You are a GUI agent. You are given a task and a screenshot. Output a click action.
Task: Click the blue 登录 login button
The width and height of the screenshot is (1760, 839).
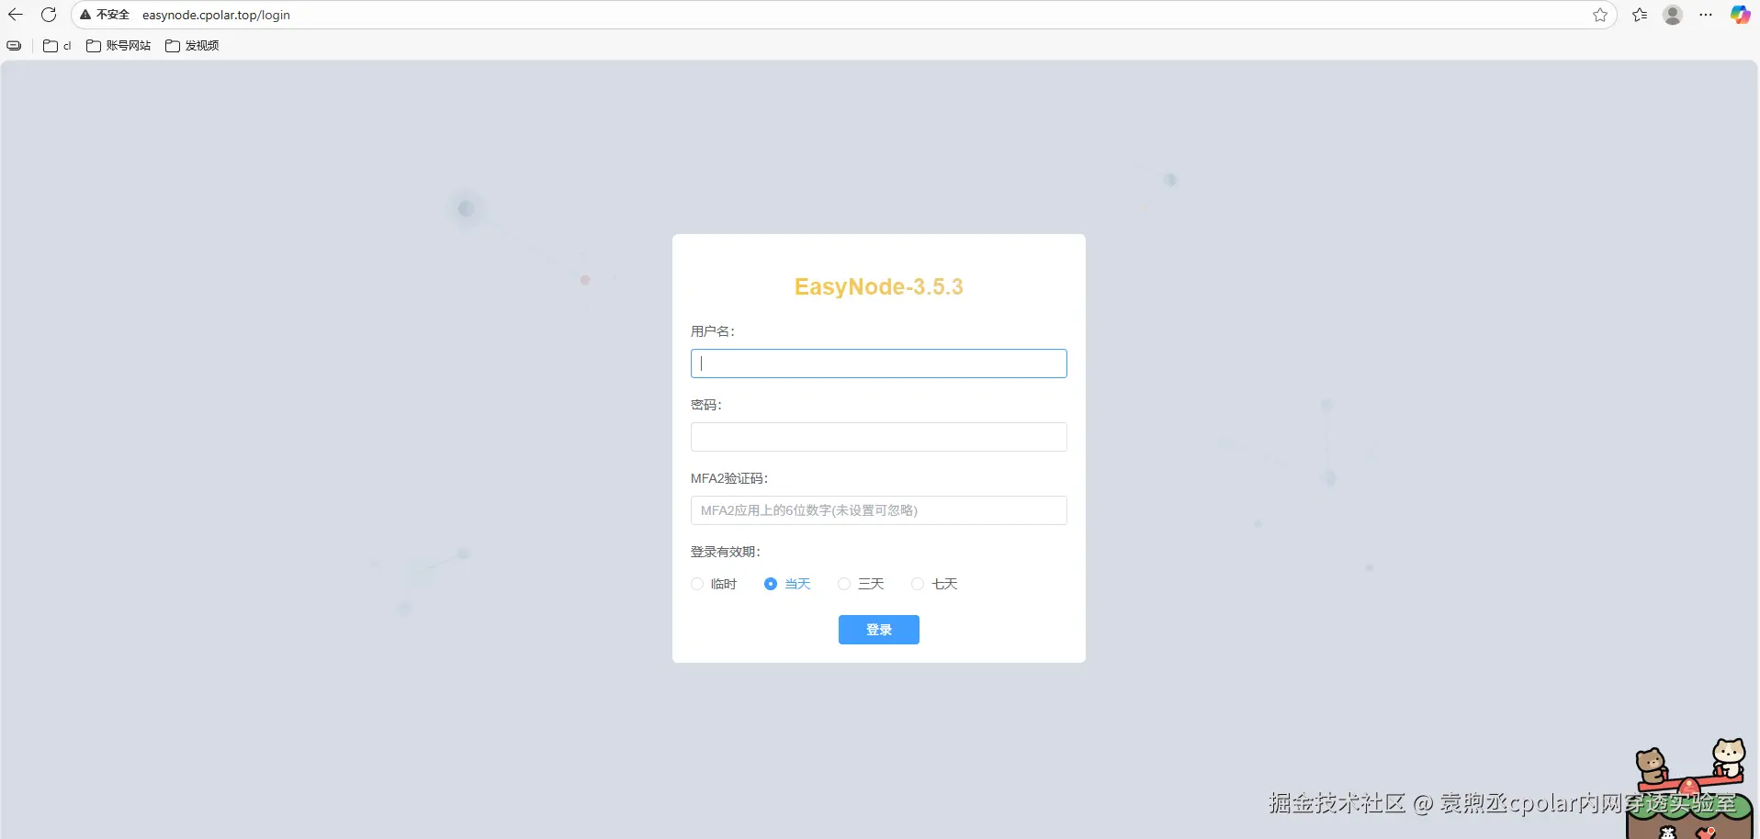[x=879, y=630]
